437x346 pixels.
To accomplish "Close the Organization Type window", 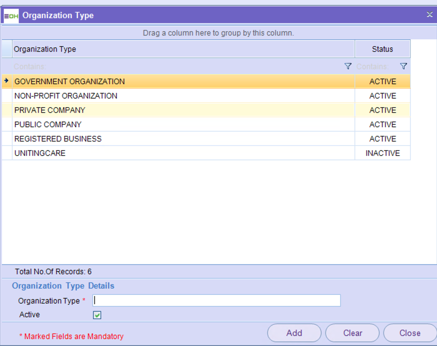I will click(x=430, y=15).
